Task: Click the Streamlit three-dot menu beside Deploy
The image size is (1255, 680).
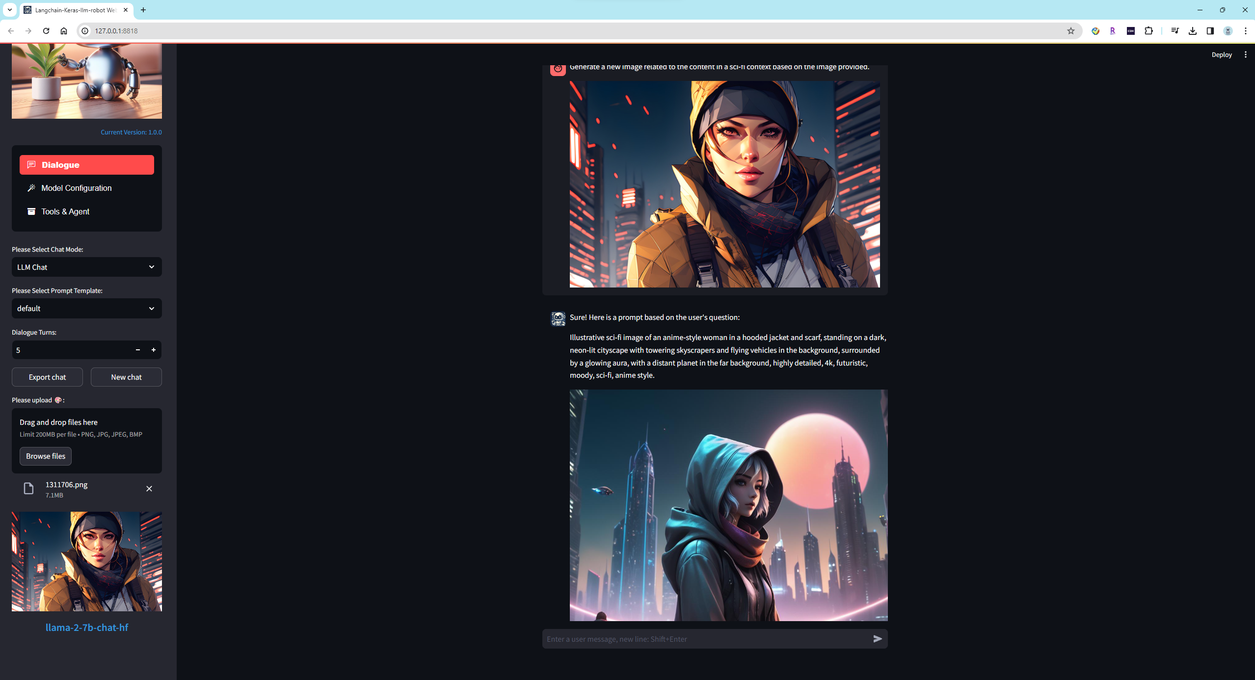Action: pos(1245,55)
